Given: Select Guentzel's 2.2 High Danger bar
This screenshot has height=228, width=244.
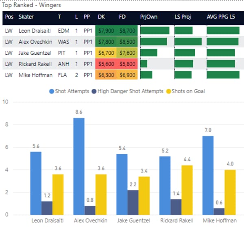Looking at the screenshot, I should [133, 202].
